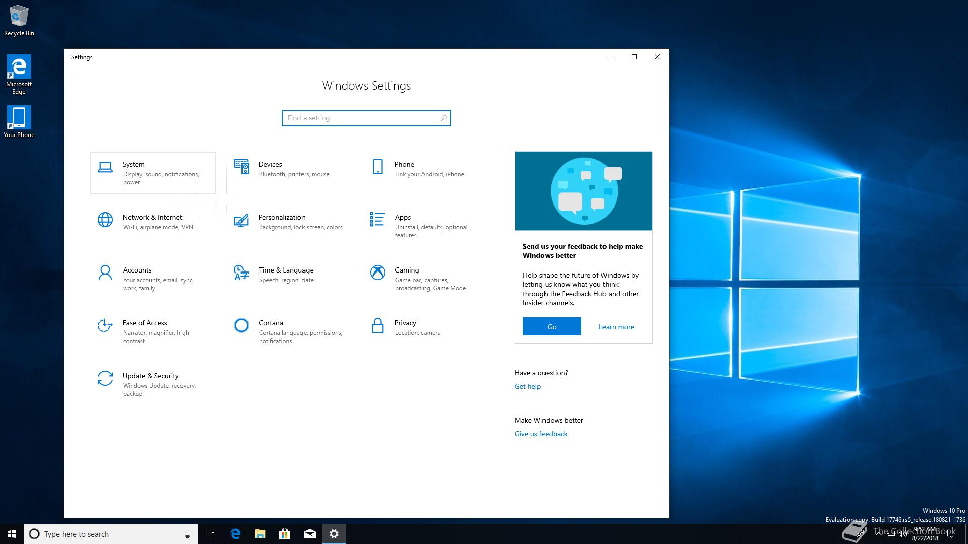Image resolution: width=968 pixels, height=544 pixels.
Task: Click 'Speech, region, date' description
Action: tap(286, 280)
